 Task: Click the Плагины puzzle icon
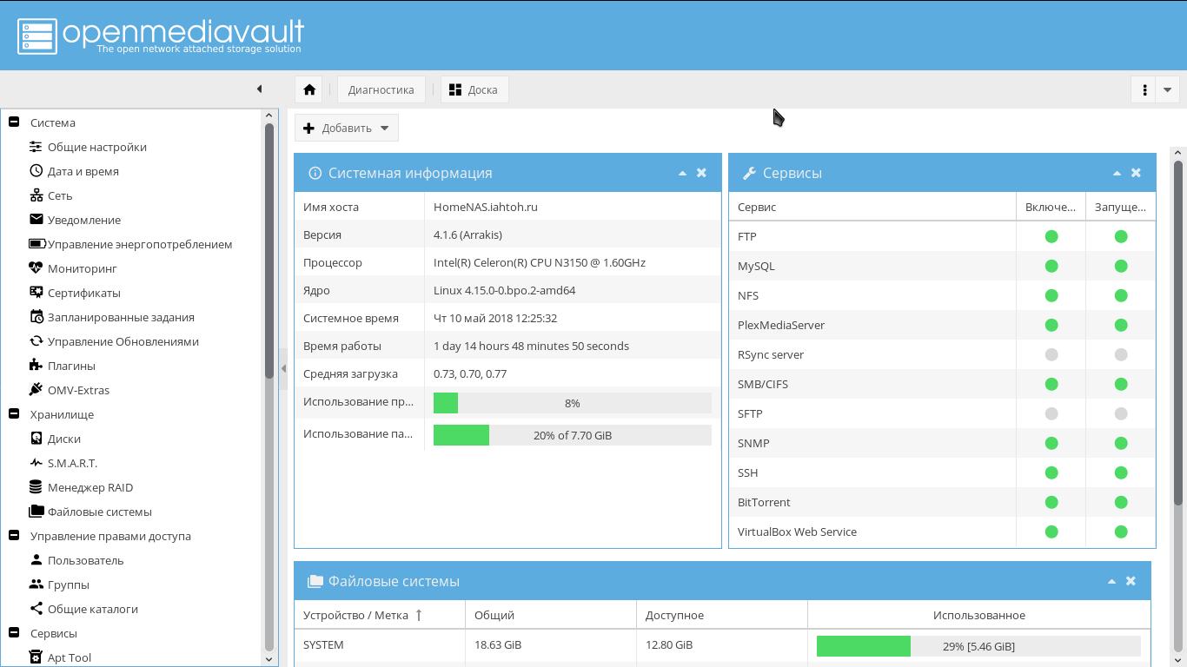pos(36,366)
